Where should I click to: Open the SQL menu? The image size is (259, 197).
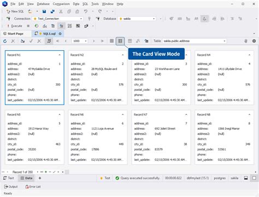pos(85,4)
